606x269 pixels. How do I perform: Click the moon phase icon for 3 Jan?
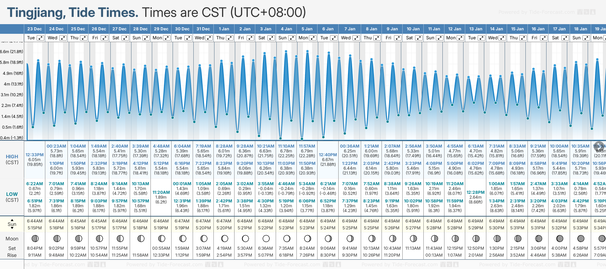266,238
